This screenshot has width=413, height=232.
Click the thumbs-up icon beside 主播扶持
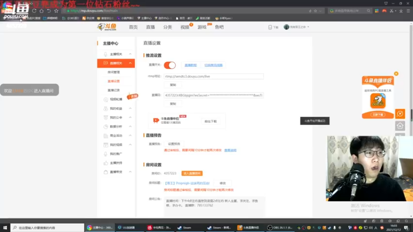pos(106,163)
